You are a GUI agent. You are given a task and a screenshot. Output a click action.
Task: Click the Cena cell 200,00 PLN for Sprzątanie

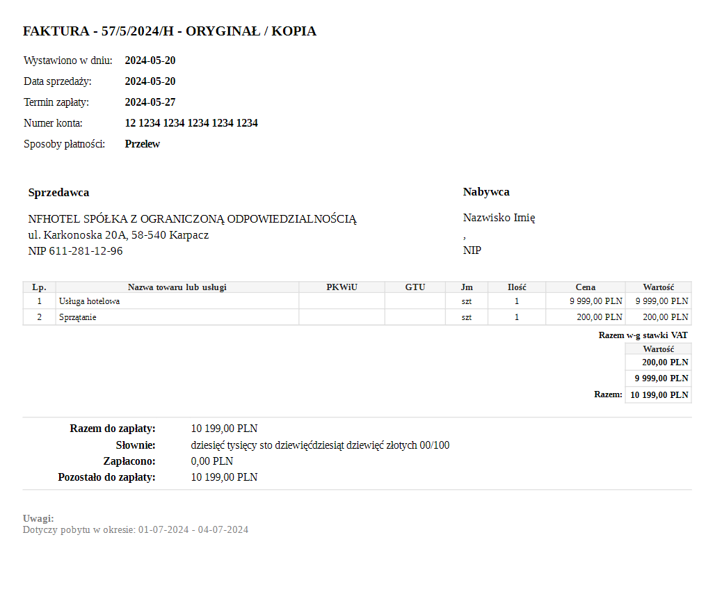pos(586,317)
